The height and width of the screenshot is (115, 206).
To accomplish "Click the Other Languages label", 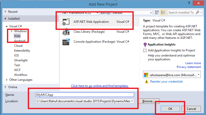I will coord(21,80).
